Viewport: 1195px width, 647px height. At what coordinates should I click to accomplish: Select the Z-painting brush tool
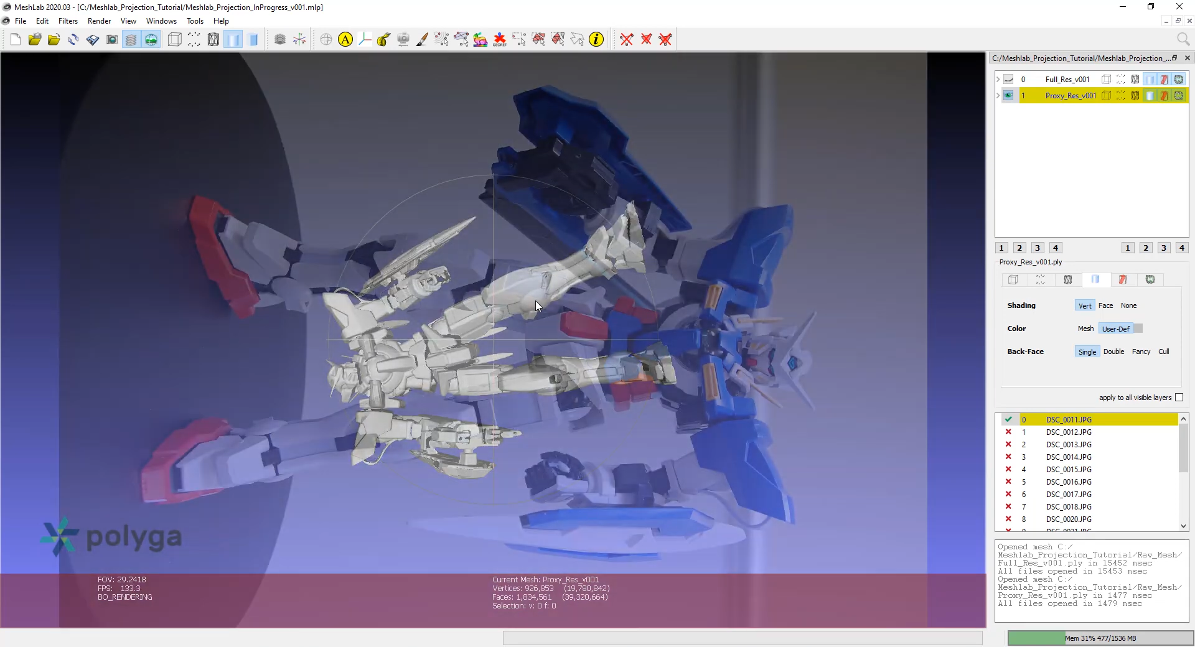click(422, 40)
